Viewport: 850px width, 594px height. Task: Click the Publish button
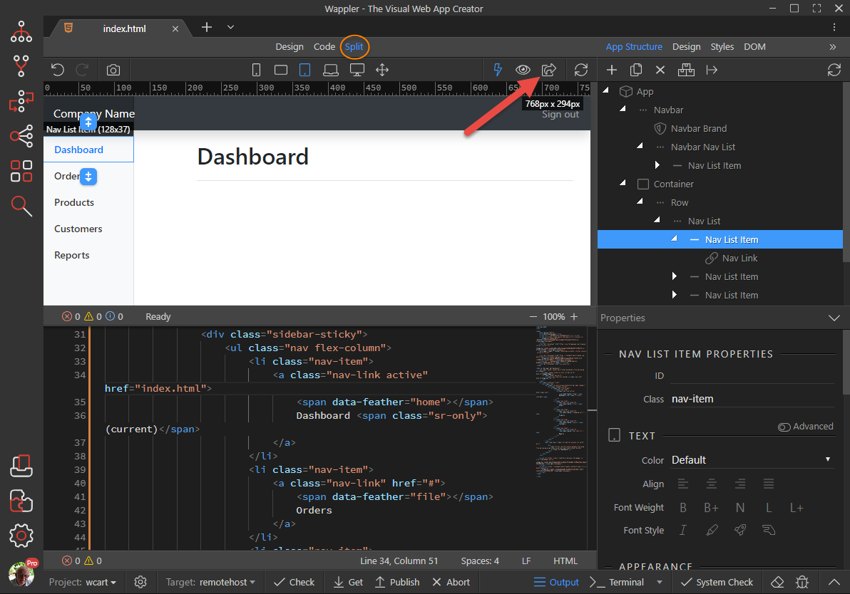click(x=397, y=582)
